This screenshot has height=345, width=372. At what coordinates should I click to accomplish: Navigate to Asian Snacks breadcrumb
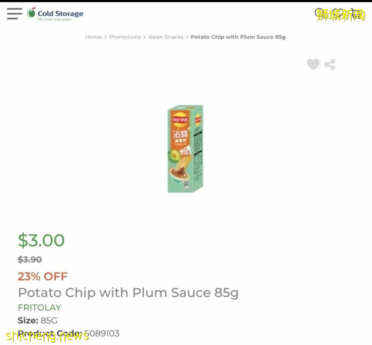(x=166, y=37)
